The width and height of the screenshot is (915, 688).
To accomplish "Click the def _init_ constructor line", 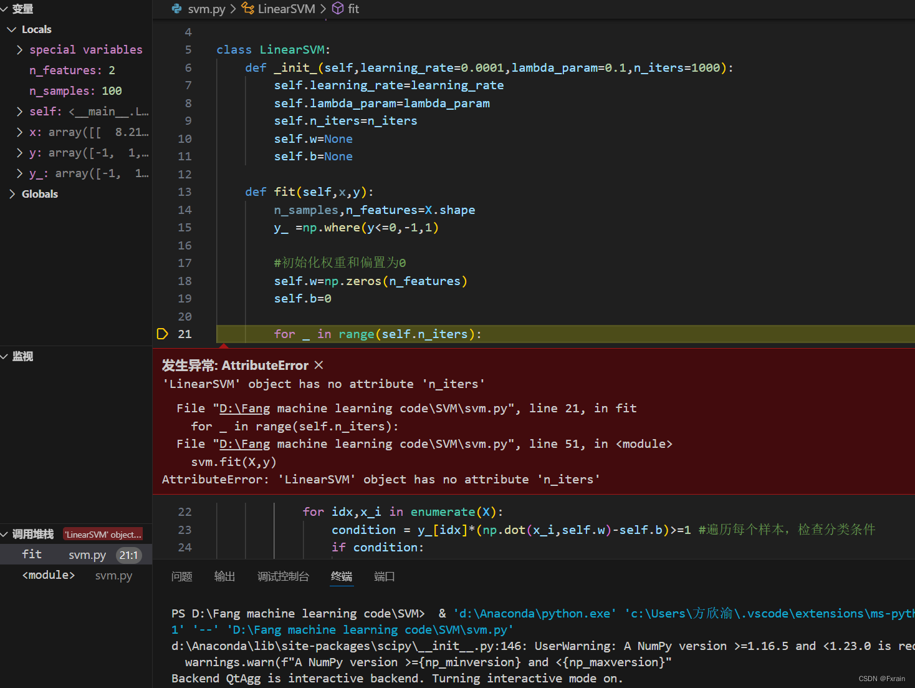I will (489, 68).
